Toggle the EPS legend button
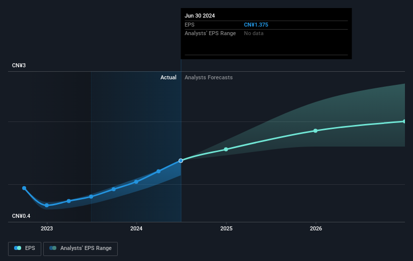The width and height of the screenshot is (413, 261). (x=25, y=248)
